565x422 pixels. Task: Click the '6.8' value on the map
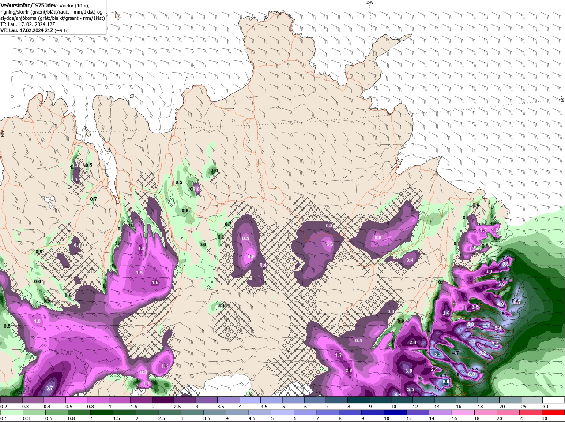coord(471,374)
